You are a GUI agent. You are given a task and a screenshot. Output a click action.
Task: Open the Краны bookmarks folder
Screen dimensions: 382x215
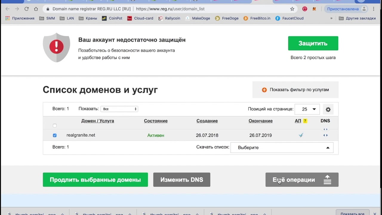[88, 18]
